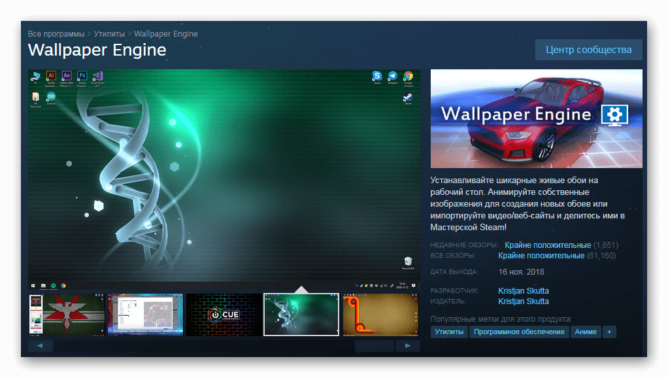This screenshot has height=378, width=668.
Task: Click the thumbnail strip scroll handle
Action: point(375,345)
